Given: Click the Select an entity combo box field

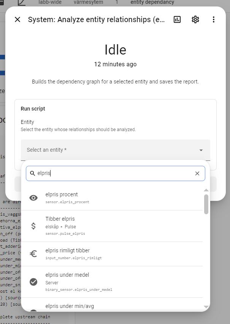Looking at the screenshot, I should point(116,150).
